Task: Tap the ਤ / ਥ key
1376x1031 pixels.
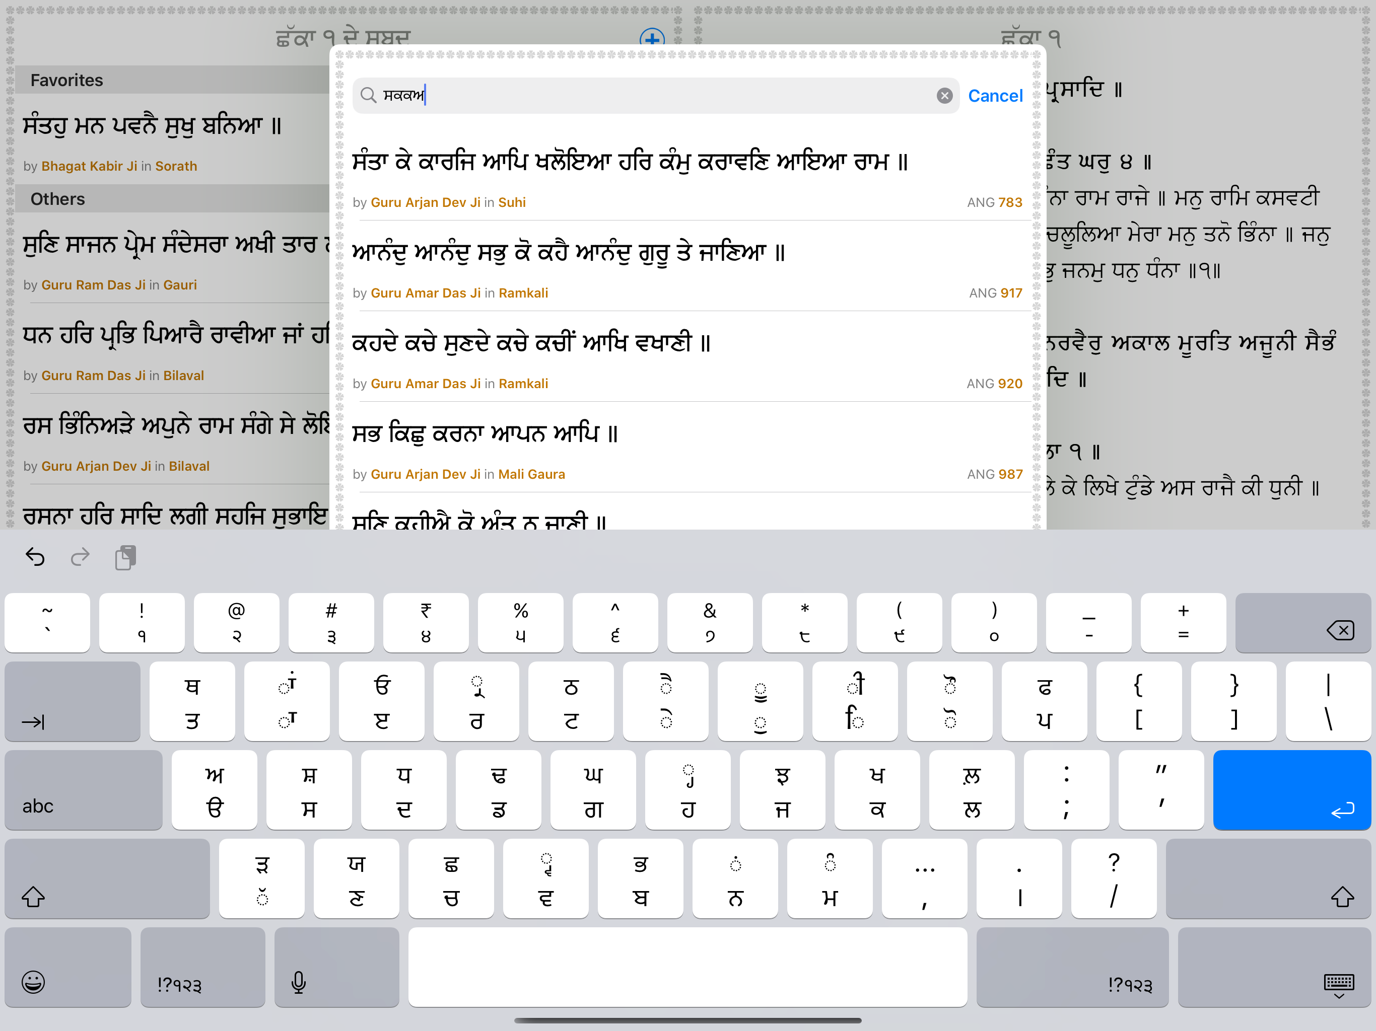Action: coord(192,701)
